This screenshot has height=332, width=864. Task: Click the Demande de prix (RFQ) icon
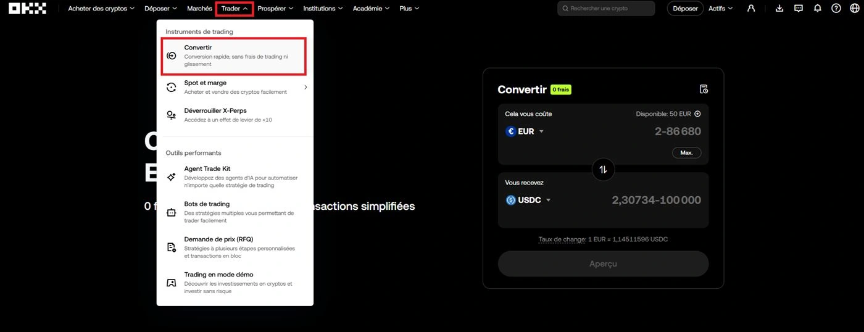(172, 247)
